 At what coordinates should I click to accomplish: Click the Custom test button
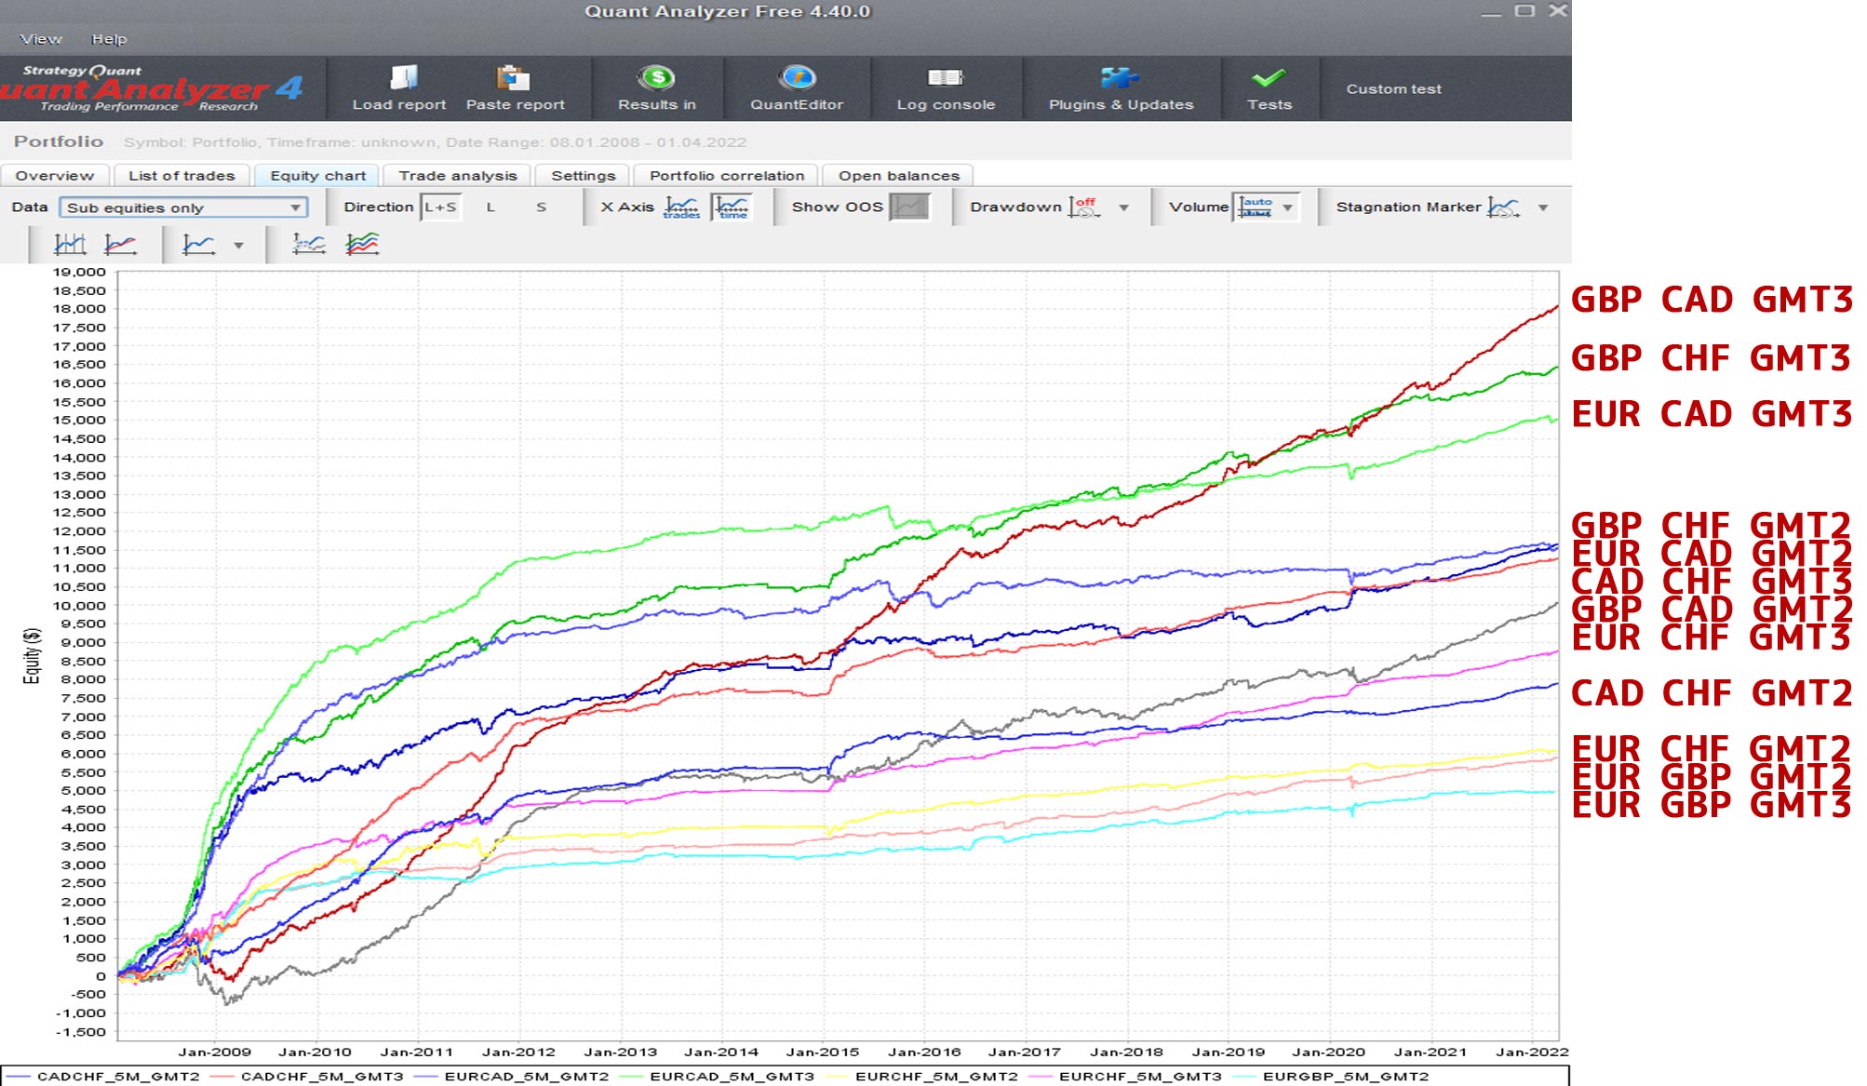click(x=1392, y=89)
